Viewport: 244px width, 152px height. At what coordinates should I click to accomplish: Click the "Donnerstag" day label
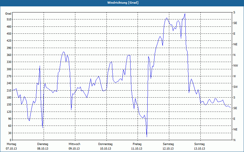[x=105, y=144]
